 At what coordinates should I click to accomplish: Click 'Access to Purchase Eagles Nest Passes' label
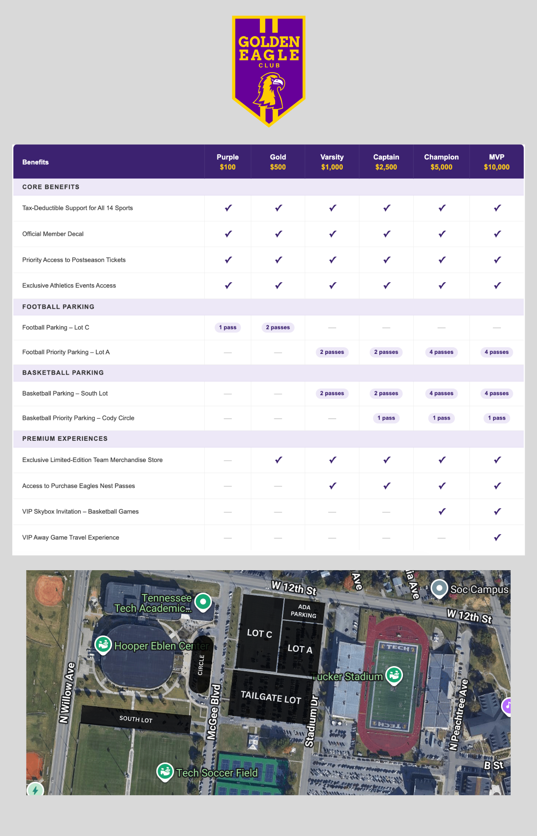click(x=79, y=486)
